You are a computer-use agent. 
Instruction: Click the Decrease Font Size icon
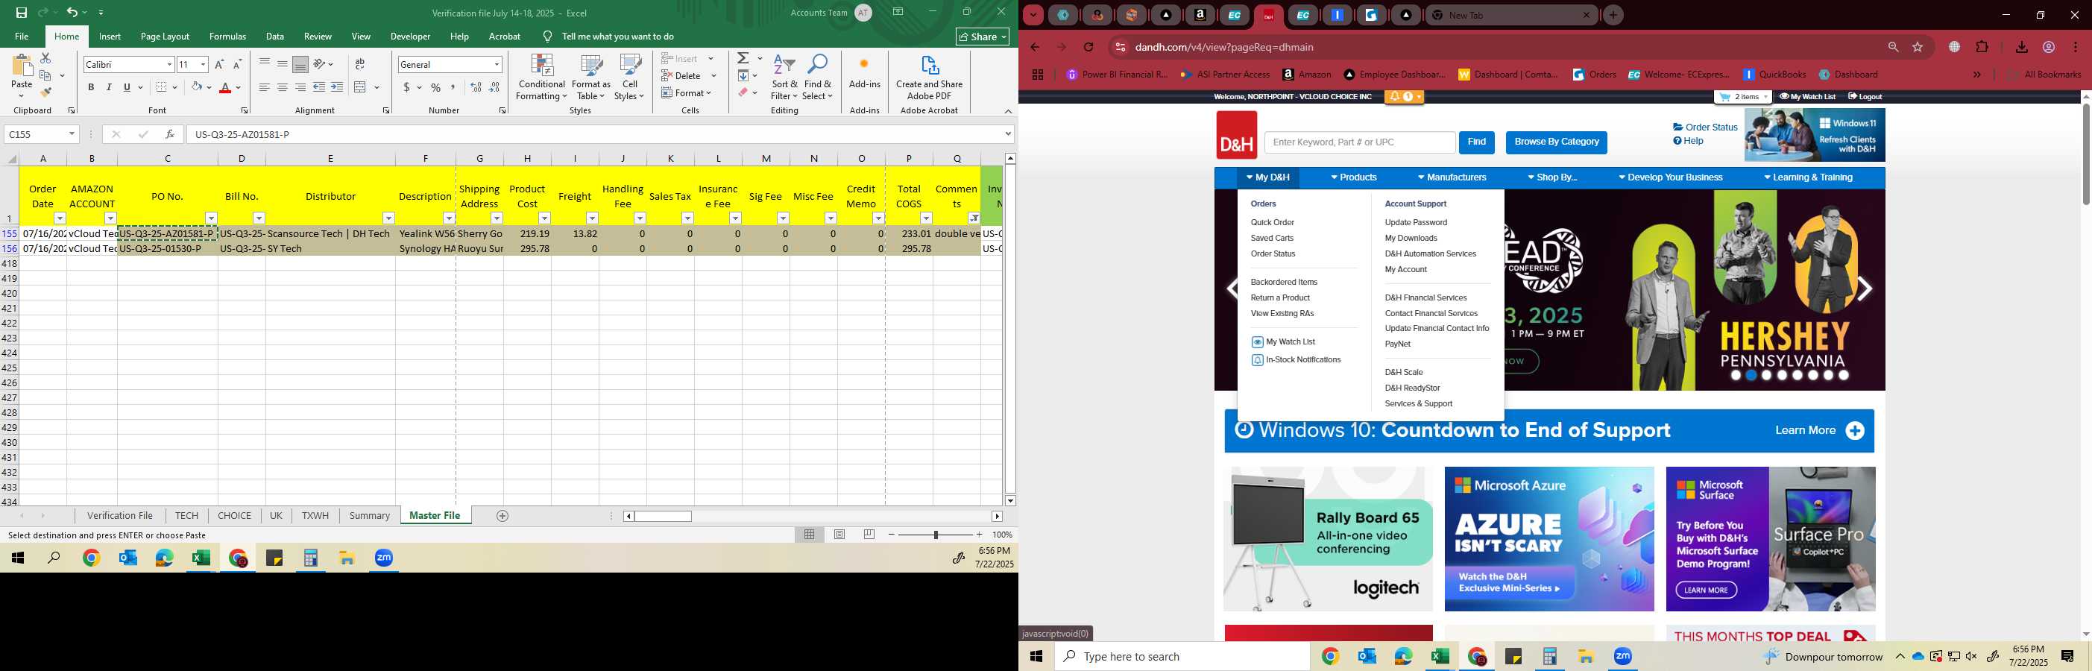pyautogui.click(x=237, y=64)
